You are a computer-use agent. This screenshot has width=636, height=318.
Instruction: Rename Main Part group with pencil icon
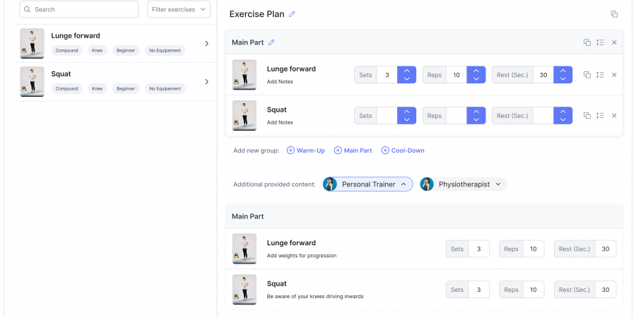coord(271,42)
